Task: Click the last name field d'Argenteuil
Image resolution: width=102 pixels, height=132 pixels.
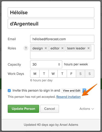Action: (51, 24)
